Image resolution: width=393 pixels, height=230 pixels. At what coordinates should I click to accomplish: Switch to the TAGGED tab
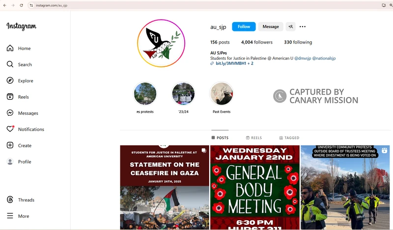pyautogui.click(x=289, y=138)
